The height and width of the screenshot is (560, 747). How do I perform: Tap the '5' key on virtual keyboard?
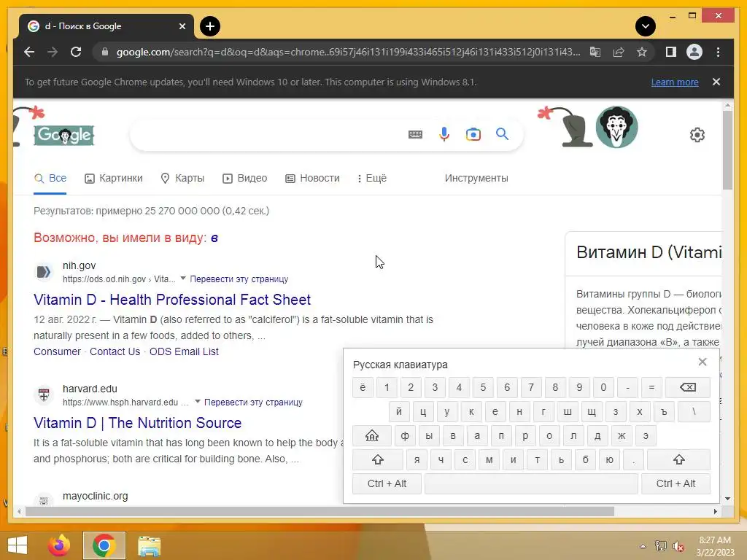[x=483, y=387]
